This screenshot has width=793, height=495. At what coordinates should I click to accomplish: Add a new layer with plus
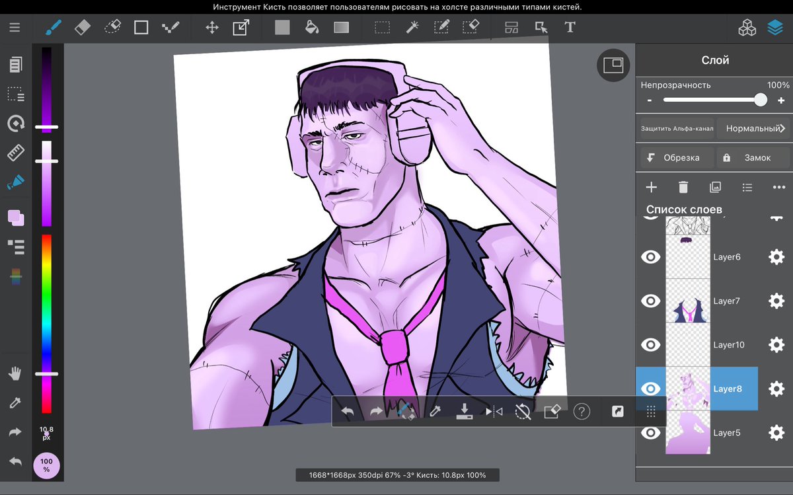[651, 188]
